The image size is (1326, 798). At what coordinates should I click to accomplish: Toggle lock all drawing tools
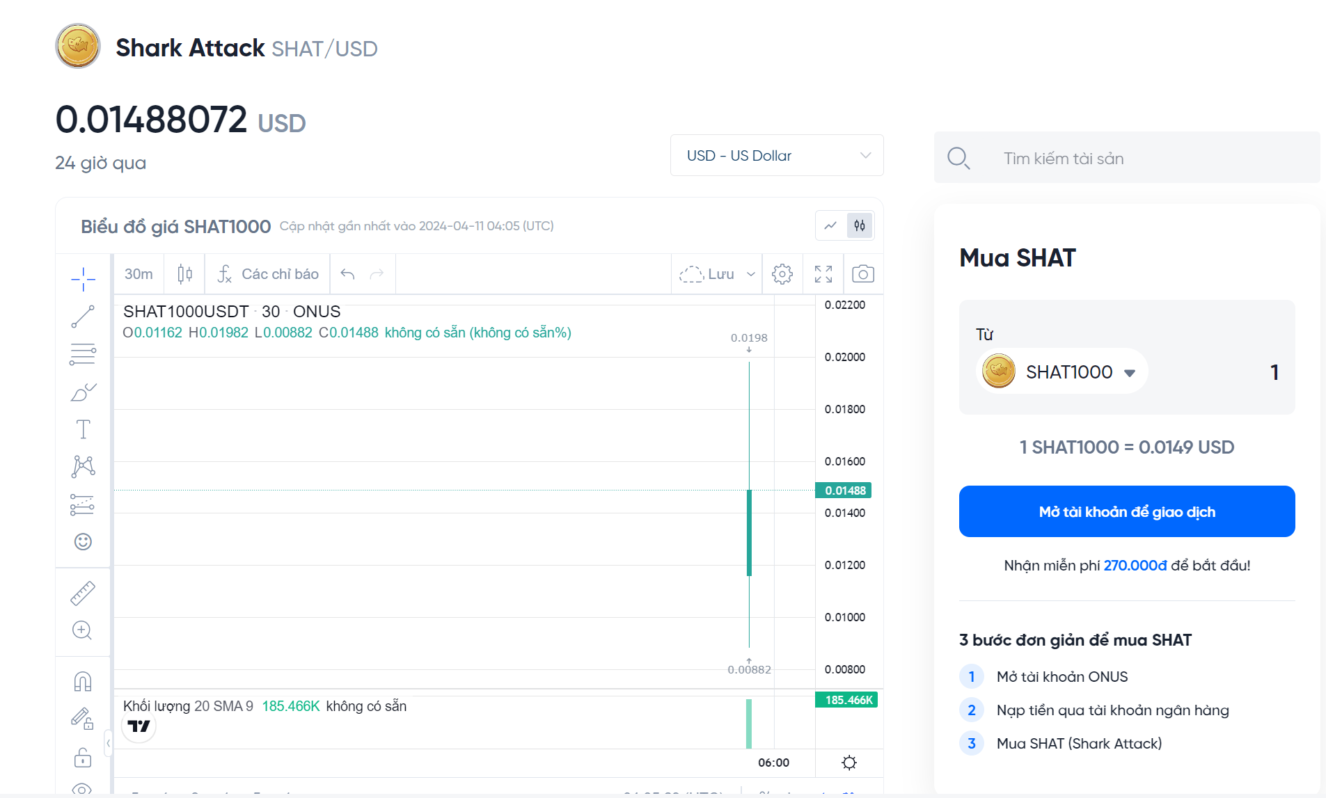(83, 756)
